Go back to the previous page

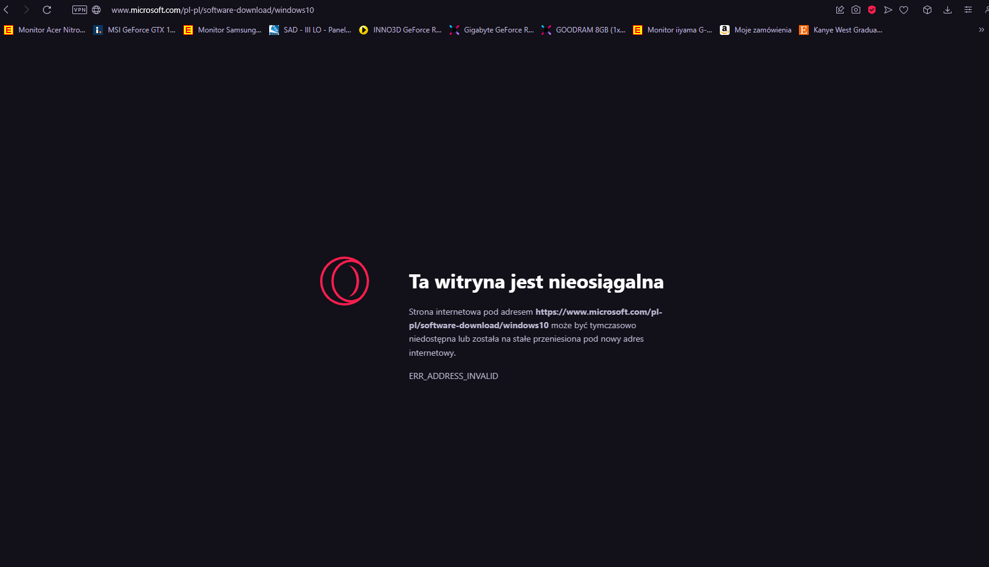7,10
